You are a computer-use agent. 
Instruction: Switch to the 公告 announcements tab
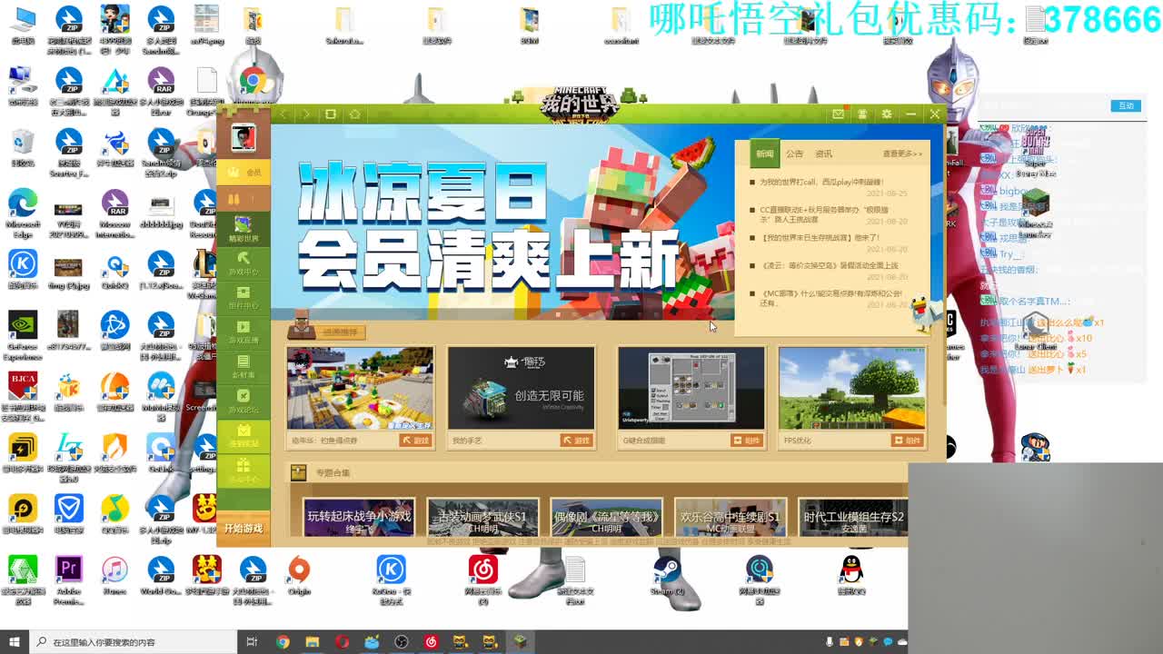point(795,154)
